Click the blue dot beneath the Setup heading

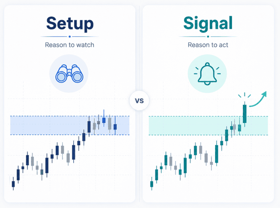(70, 37)
